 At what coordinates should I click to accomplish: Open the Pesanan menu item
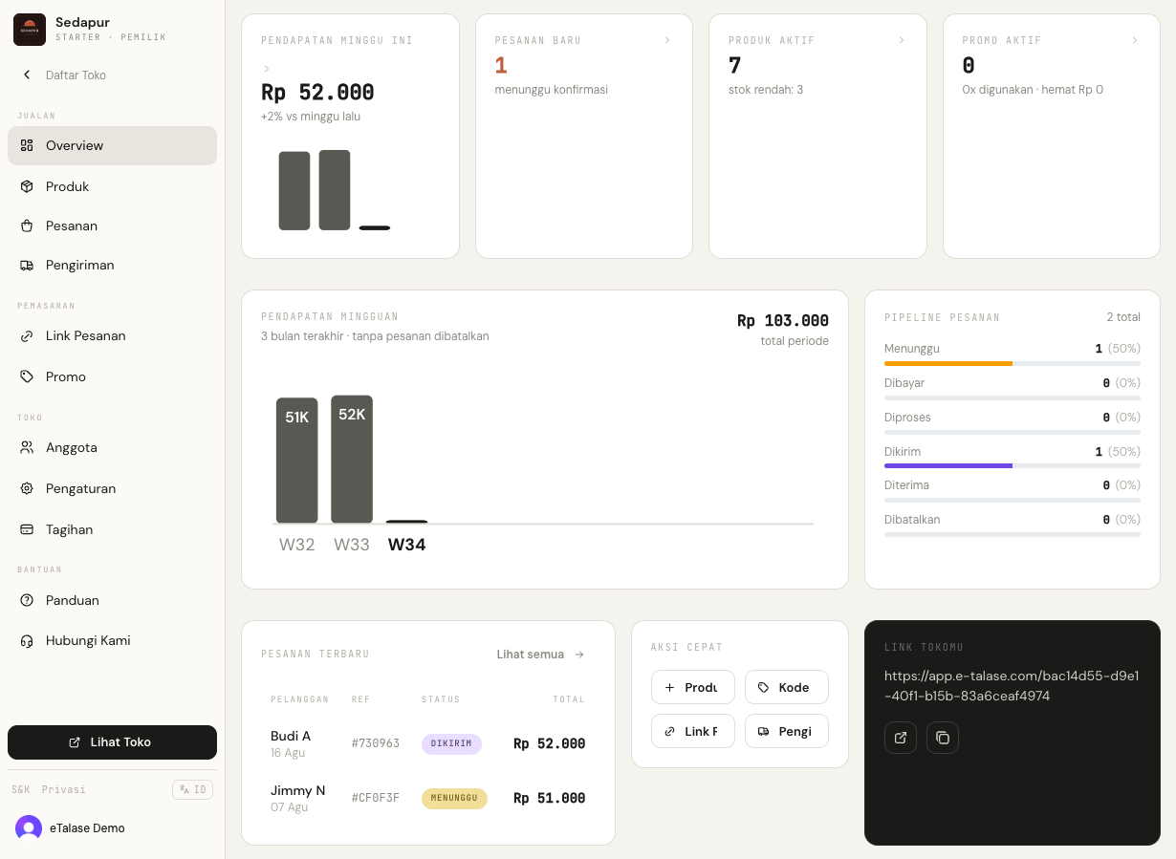(x=112, y=225)
